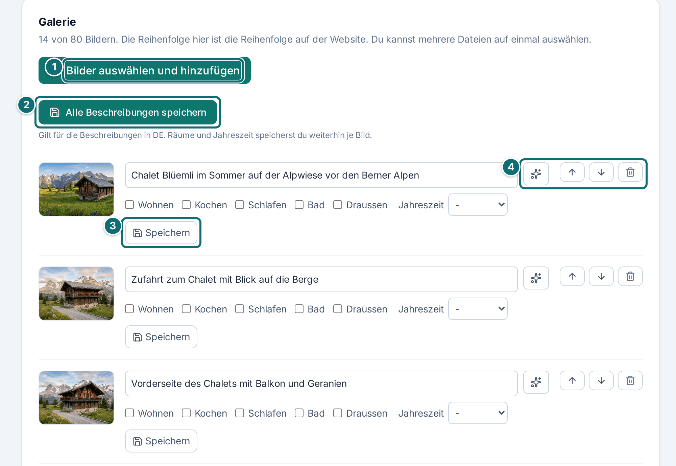Open the thumbnail for the Vorderseite des Chalets image
The height and width of the screenshot is (466, 676).
[76, 398]
